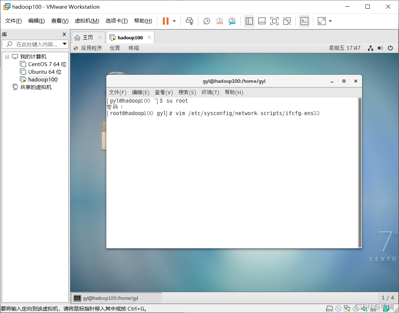Revert to the previous snapshot

click(x=219, y=21)
